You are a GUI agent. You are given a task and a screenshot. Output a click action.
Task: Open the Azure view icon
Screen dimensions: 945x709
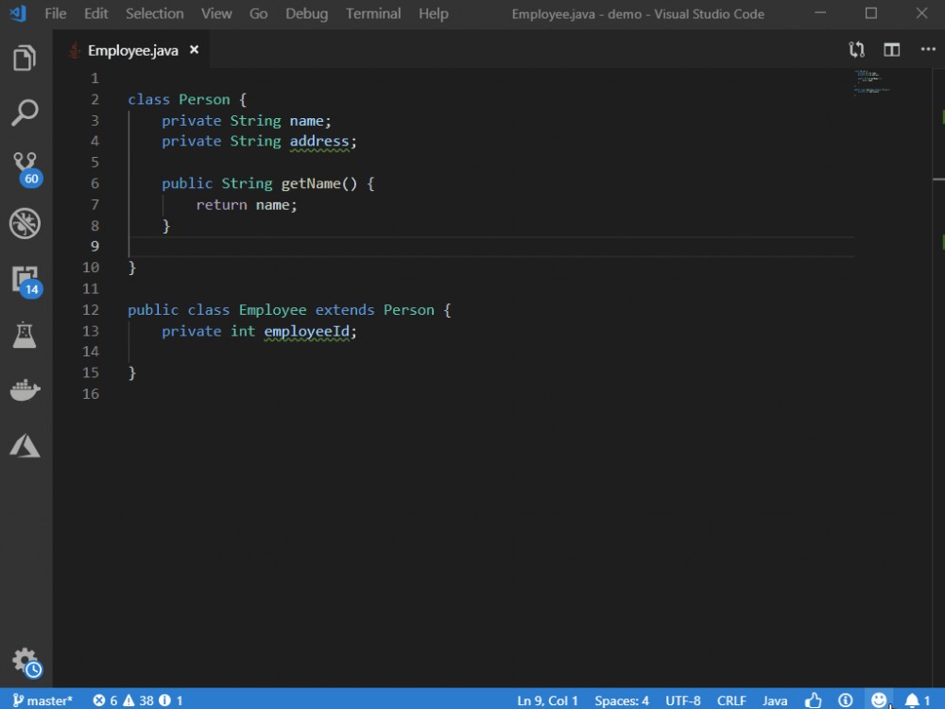coord(25,445)
